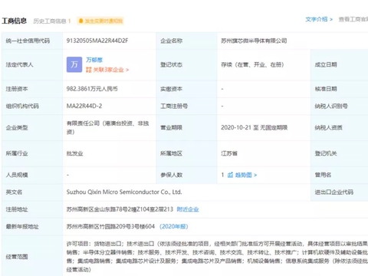Image resolution: width=368 pixels, height=276 pixels.
Task: Click the 登记机关 label cell
Action: coord(339,153)
